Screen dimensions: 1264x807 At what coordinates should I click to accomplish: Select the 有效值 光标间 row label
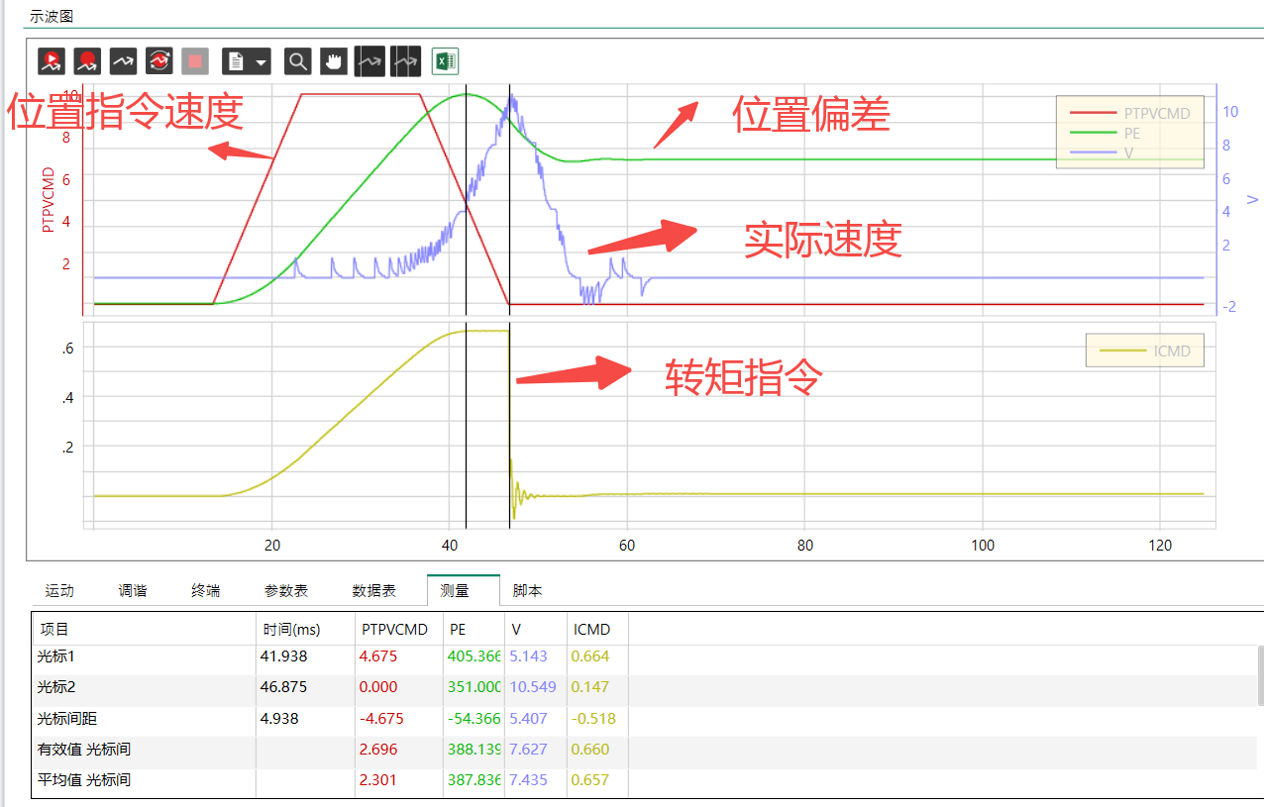[84, 750]
